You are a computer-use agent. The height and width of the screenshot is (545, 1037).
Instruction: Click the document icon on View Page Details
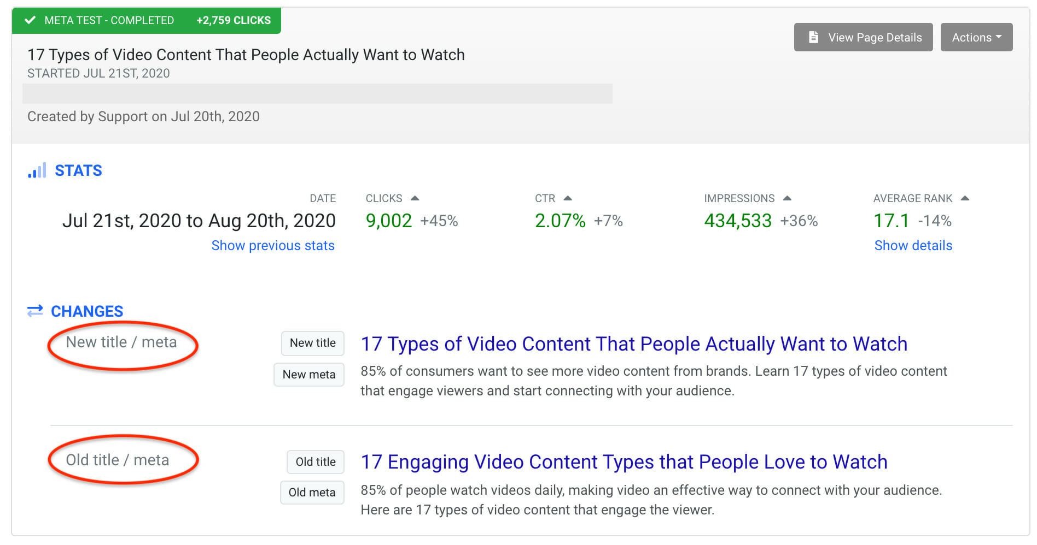[x=813, y=37]
